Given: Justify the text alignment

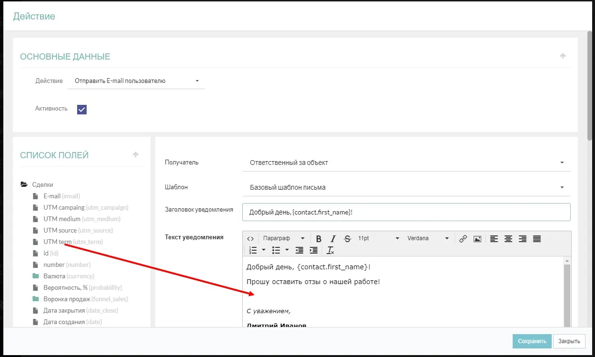Looking at the screenshot, I should (537, 239).
